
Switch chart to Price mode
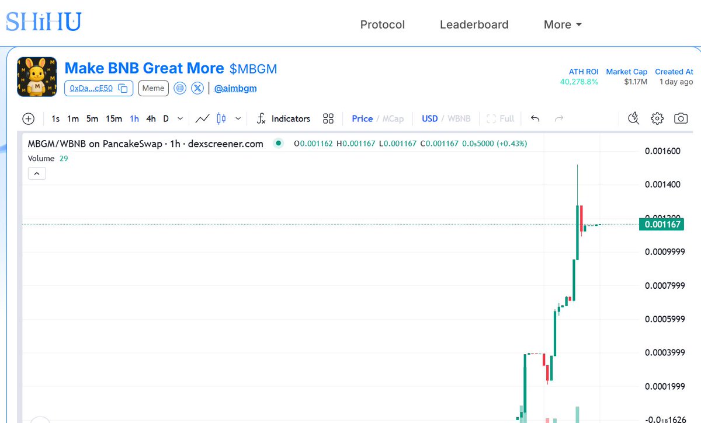coord(362,118)
